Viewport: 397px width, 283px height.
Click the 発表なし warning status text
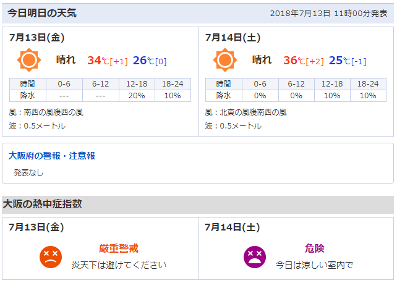tap(29, 172)
